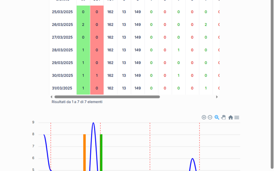Click the table's right scroll arrow
Viewport: 274px width, 171px height.
[x=217, y=97]
